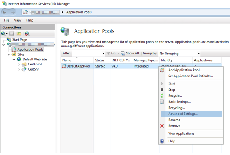The height and width of the screenshot is (155, 230).
Task: Click the Start Page icon in tree
Action: click(x=9, y=39)
